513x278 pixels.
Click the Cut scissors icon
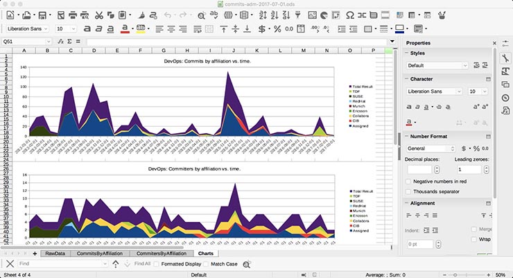[x=98, y=15]
